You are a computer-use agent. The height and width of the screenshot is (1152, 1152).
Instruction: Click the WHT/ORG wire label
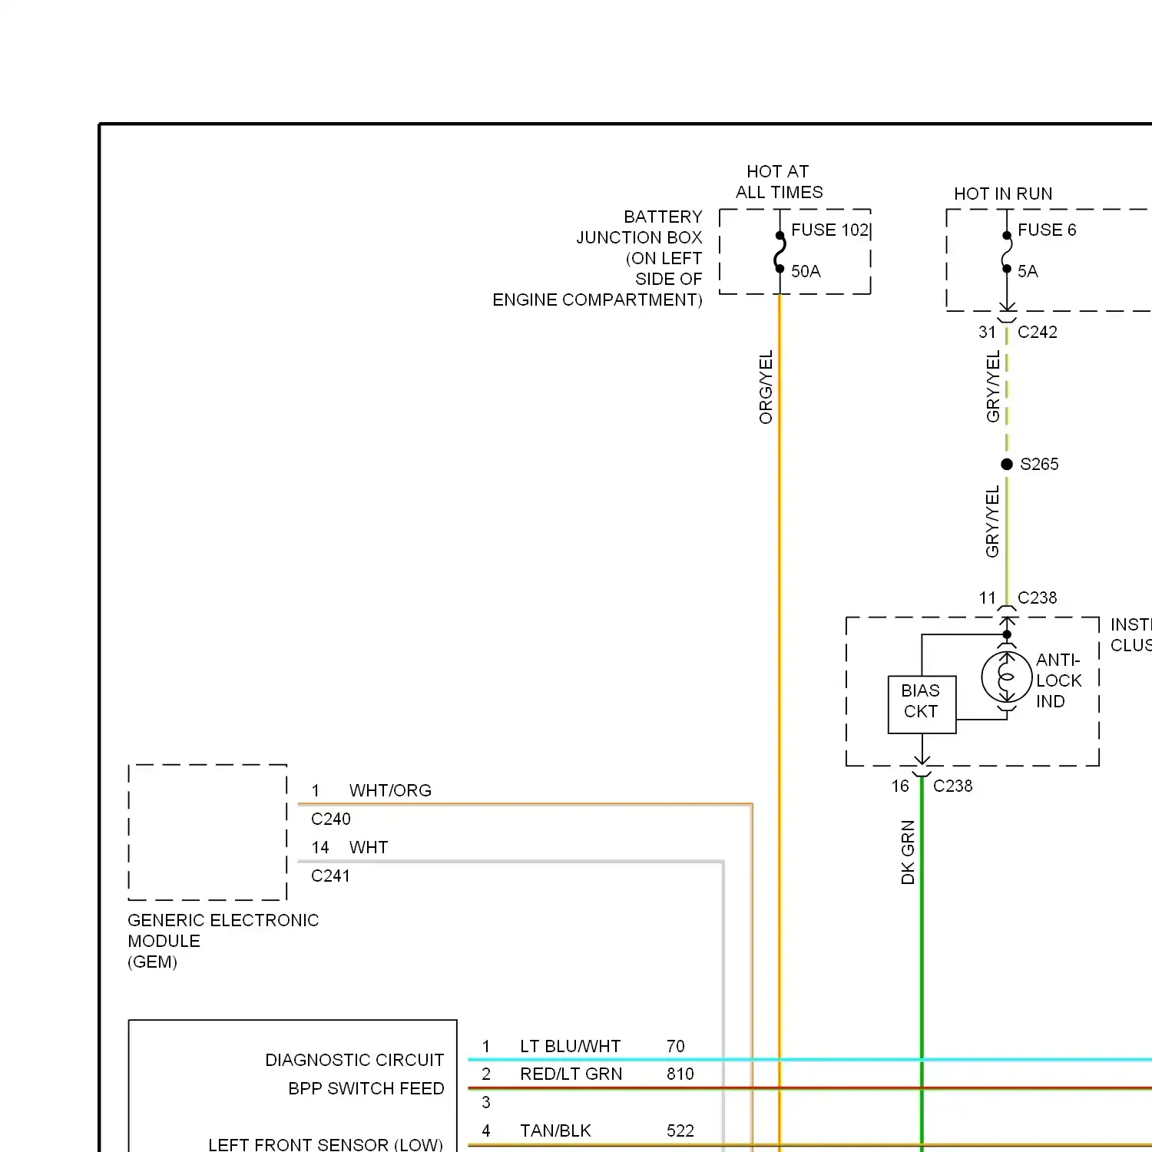click(x=390, y=790)
